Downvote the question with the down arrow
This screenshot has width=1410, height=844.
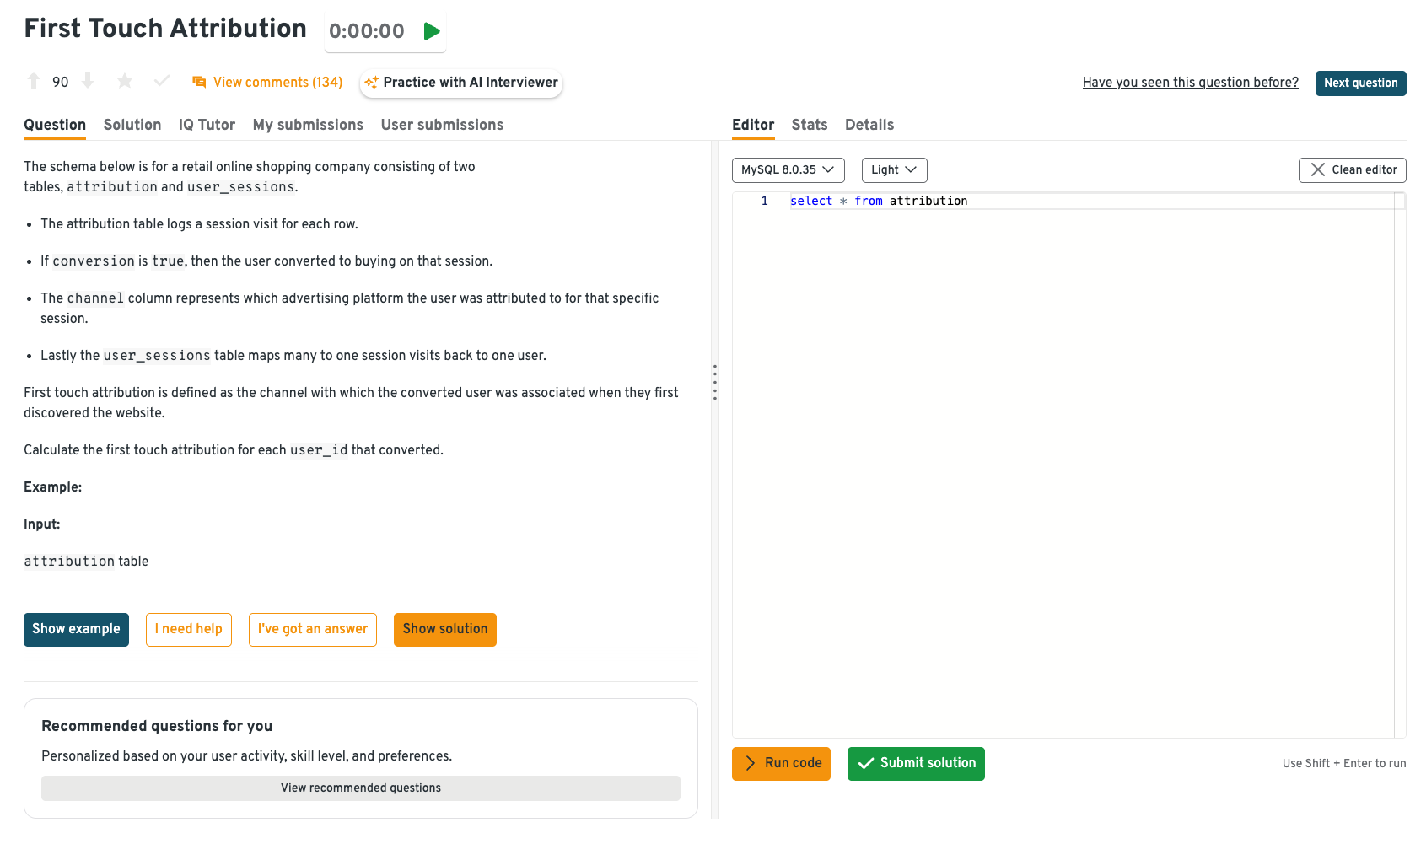tap(88, 81)
